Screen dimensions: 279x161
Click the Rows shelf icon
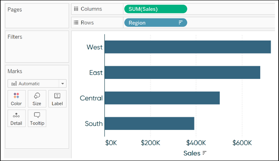[76, 23]
